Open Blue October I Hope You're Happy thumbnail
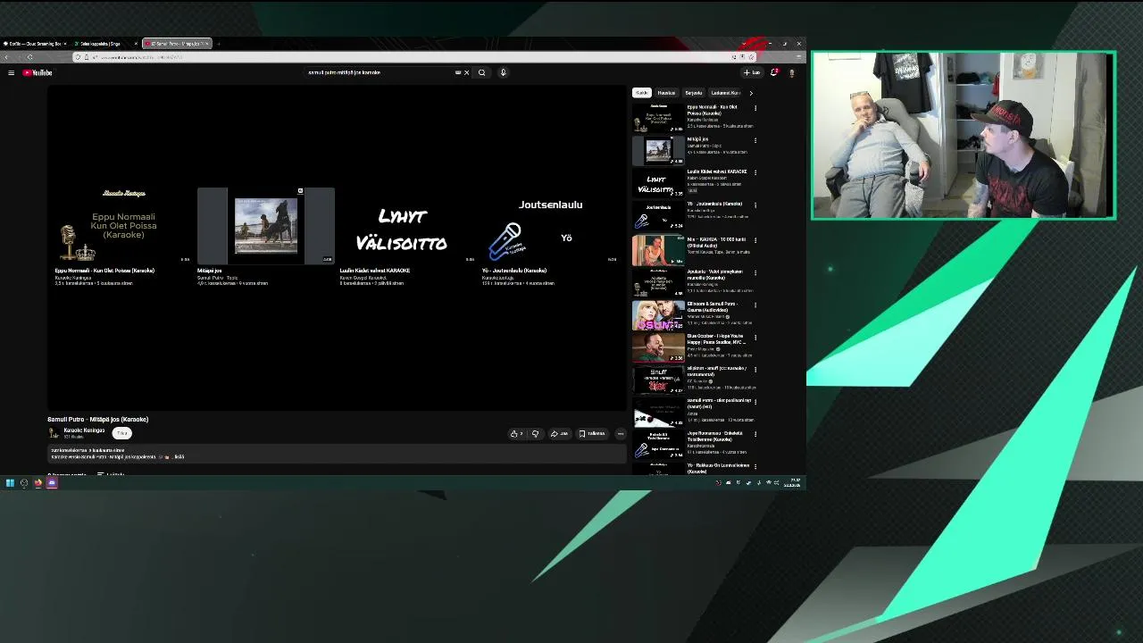 pyautogui.click(x=658, y=347)
